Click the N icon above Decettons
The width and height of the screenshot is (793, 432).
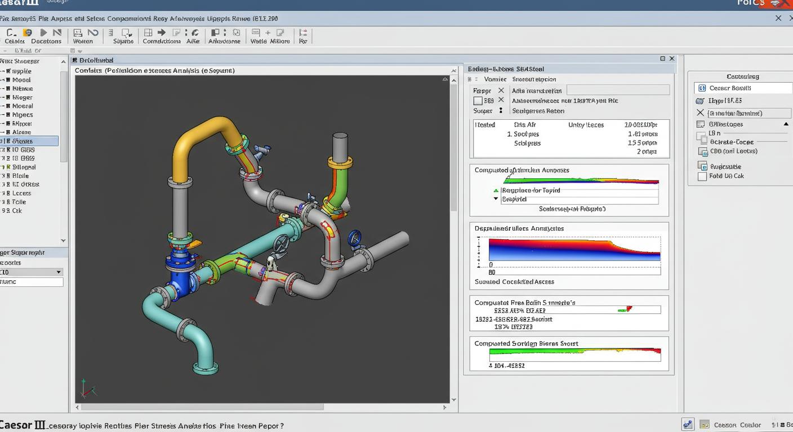tap(57, 33)
